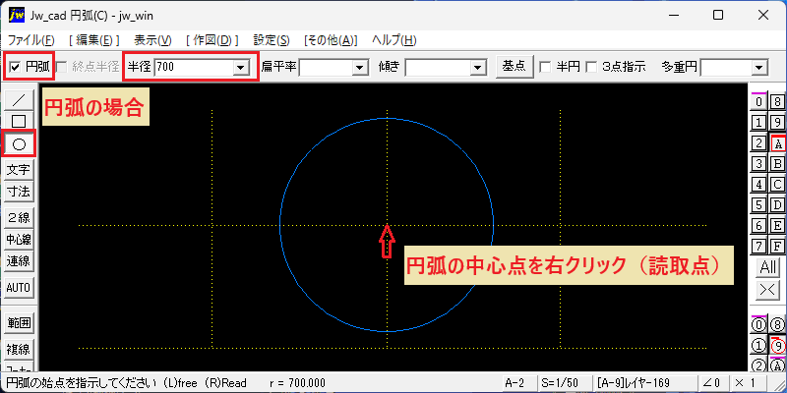Choose the 連線 connected line tool
The image size is (787, 393).
(19, 261)
